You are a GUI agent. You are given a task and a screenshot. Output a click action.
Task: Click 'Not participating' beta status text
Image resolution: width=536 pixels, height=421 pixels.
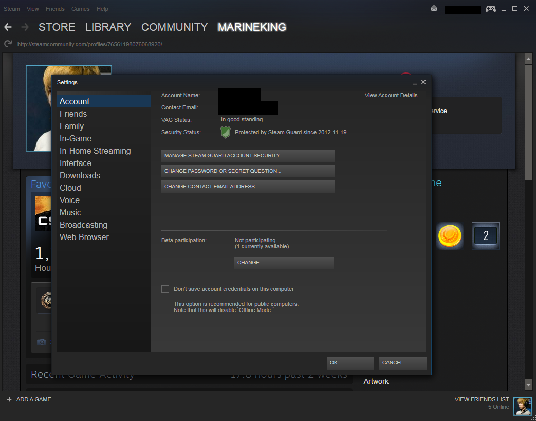point(255,241)
